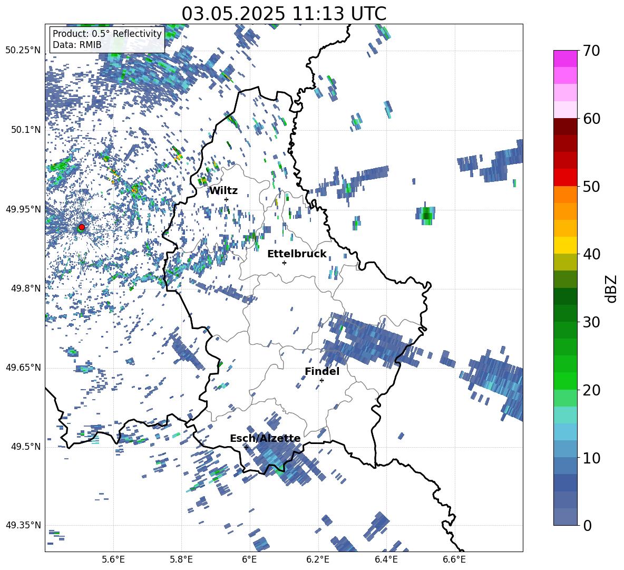Click the Wiltz station cross marker
Screen dimensions: 624x570
pos(227,199)
